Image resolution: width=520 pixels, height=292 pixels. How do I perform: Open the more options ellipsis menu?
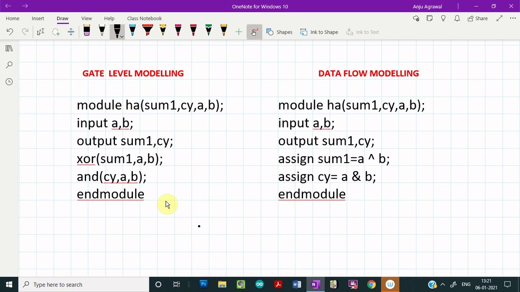[x=513, y=18]
